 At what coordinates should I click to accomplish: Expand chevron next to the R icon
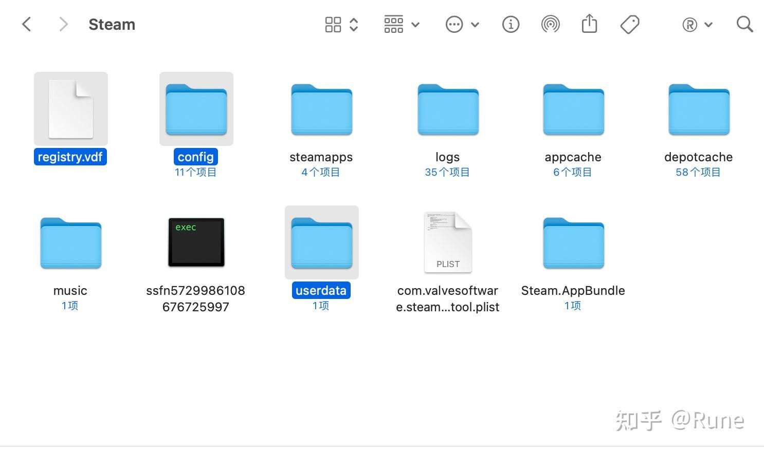point(708,25)
